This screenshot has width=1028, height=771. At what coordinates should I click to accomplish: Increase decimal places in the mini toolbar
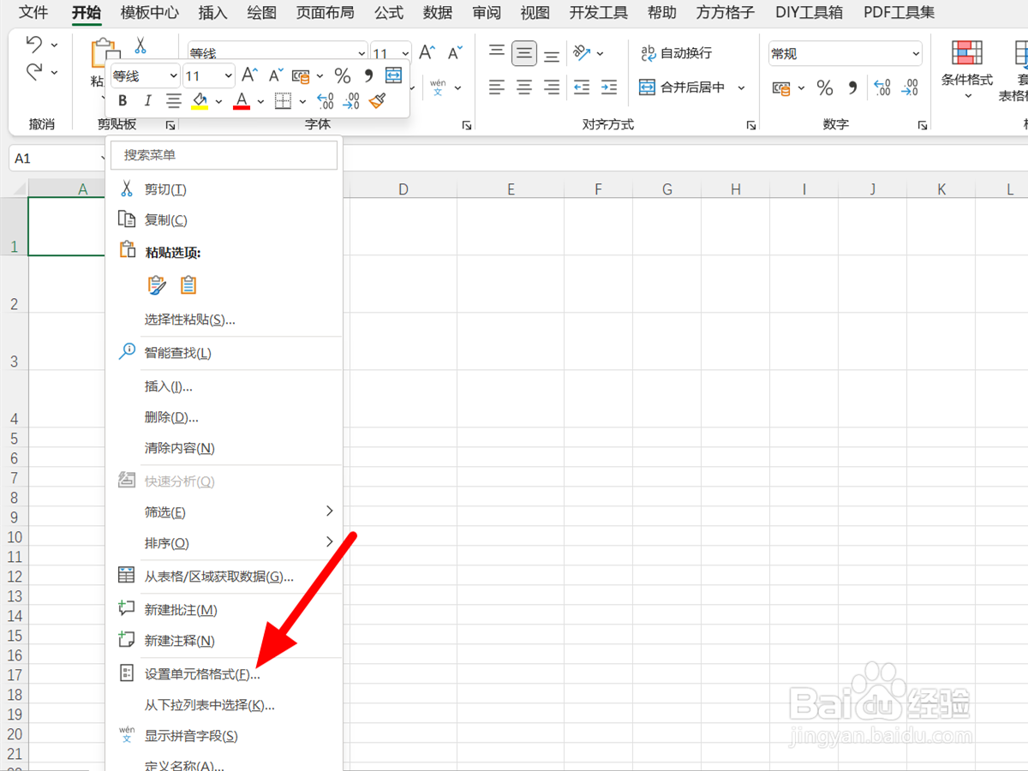point(325,101)
